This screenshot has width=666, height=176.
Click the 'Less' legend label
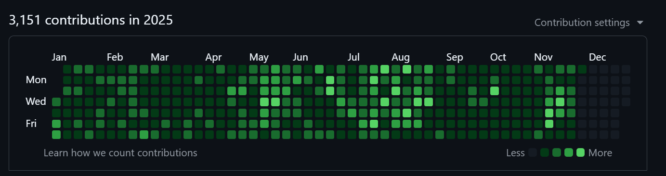tap(515, 153)
